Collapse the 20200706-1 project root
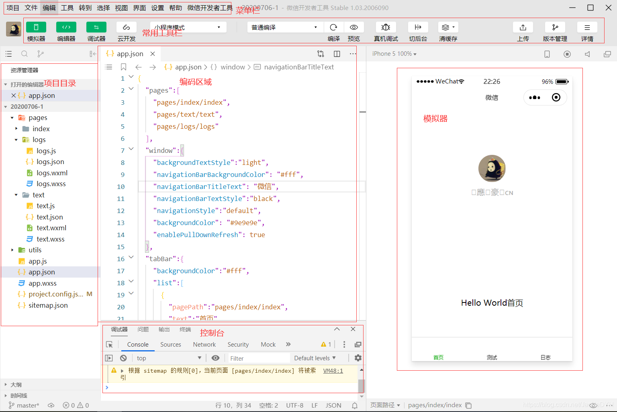617x412 pixels. click(x=6, y=107)
